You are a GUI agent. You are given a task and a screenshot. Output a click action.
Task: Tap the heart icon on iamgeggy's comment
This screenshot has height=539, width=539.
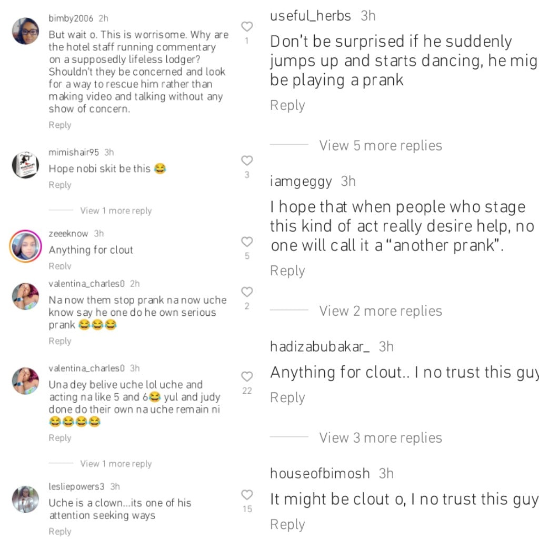pos(247,242)
